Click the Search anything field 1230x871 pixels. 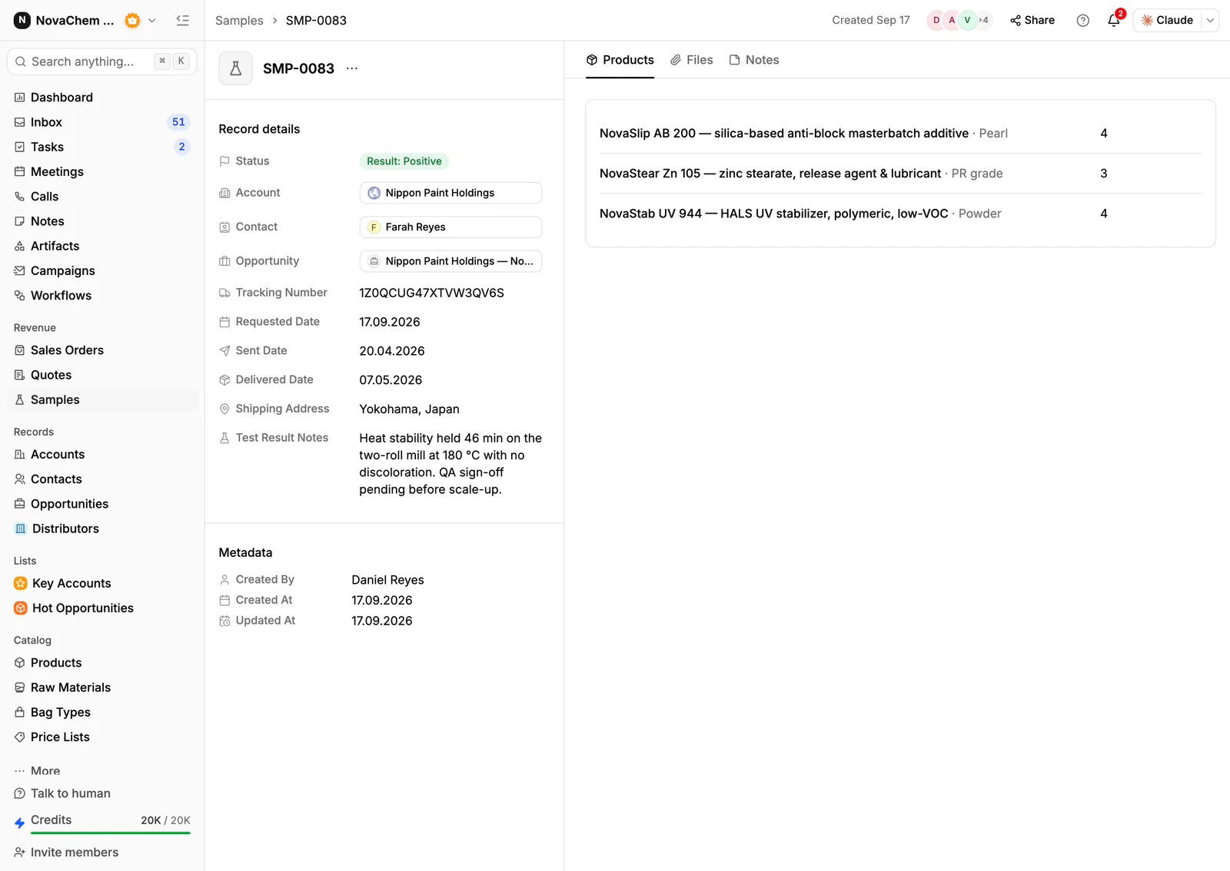[102, 61]
